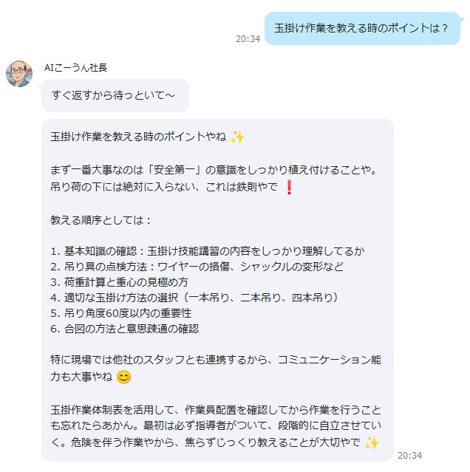Click the 20:34 timestamp below the AI reply
This screenshot has width=470, height=472.
click(409, 456)
